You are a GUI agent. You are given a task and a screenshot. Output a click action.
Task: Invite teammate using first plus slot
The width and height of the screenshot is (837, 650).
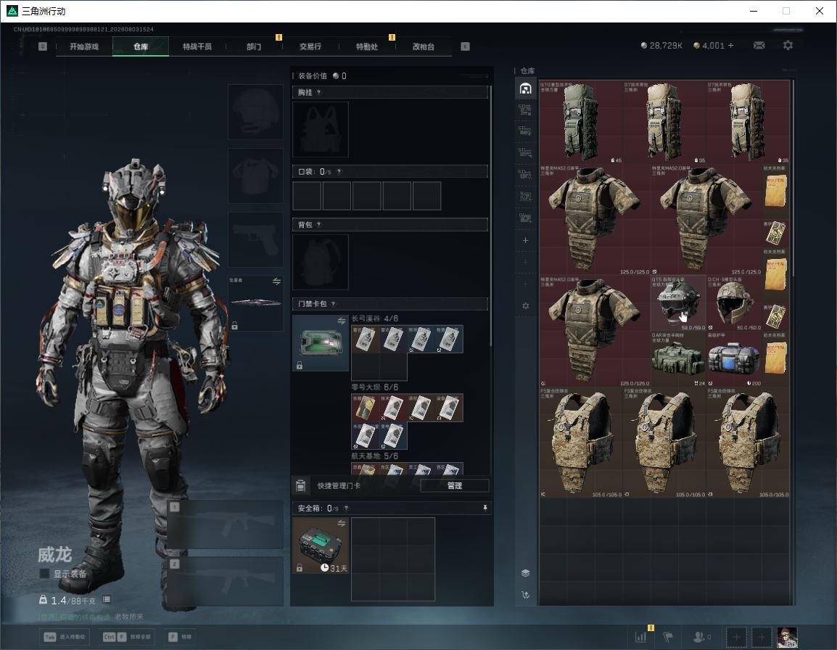click(736, 637)
